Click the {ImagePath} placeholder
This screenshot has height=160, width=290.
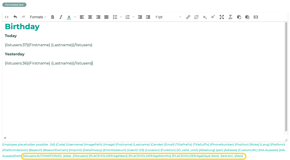point(93,145)
